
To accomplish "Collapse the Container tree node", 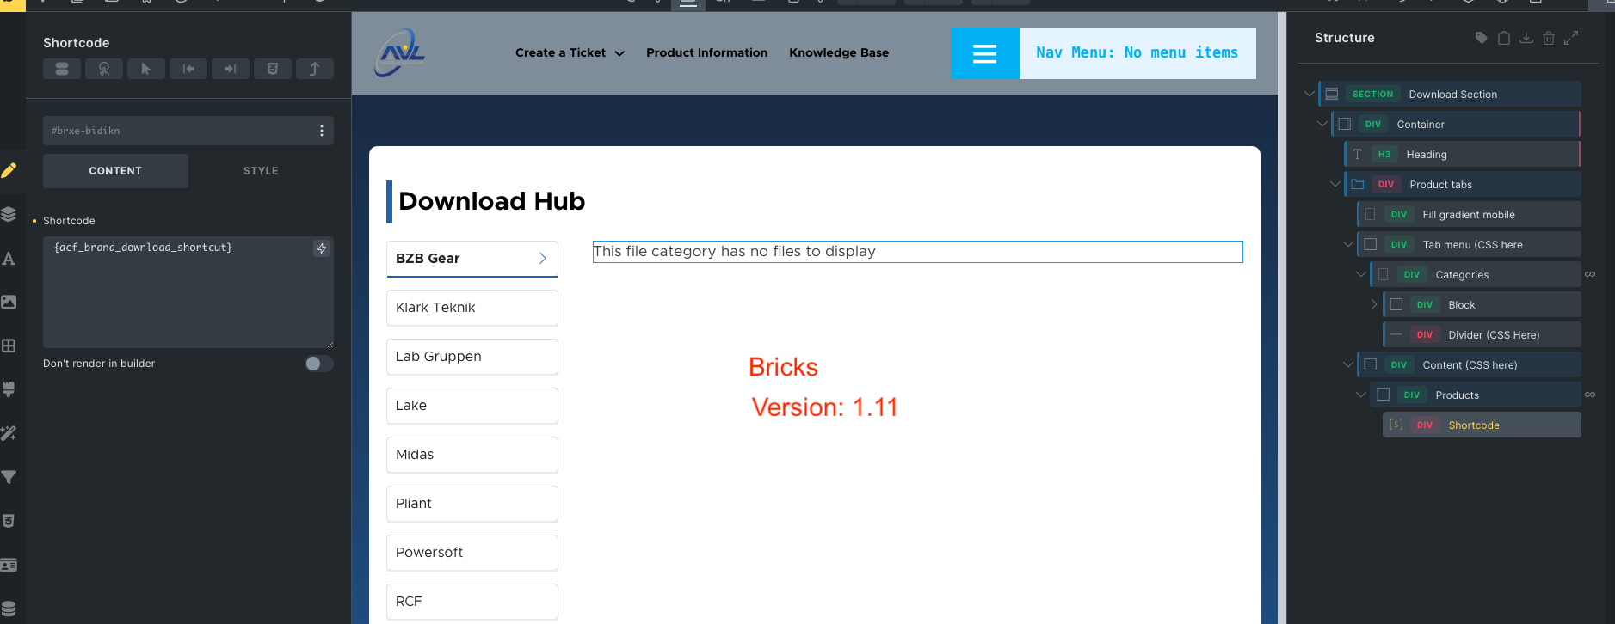I will [1322, 124].
